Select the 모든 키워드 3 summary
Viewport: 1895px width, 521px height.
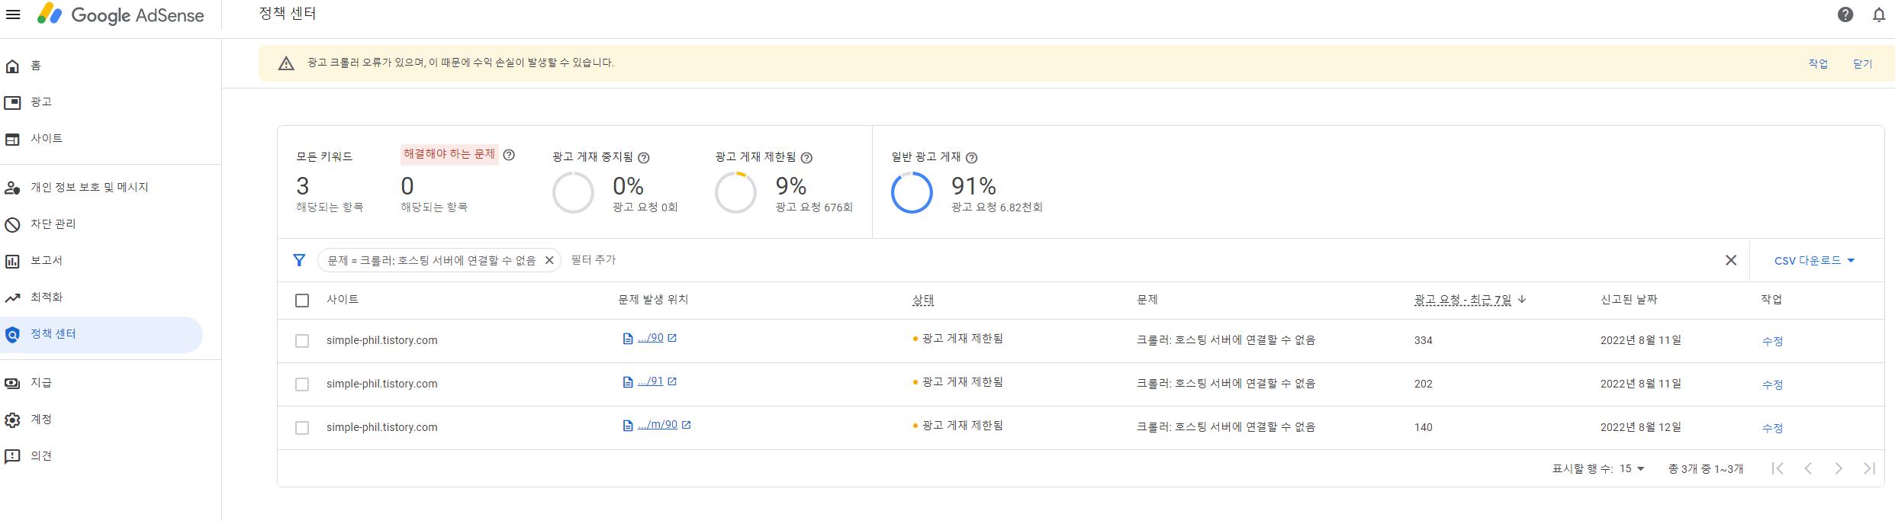coord(330,183)
